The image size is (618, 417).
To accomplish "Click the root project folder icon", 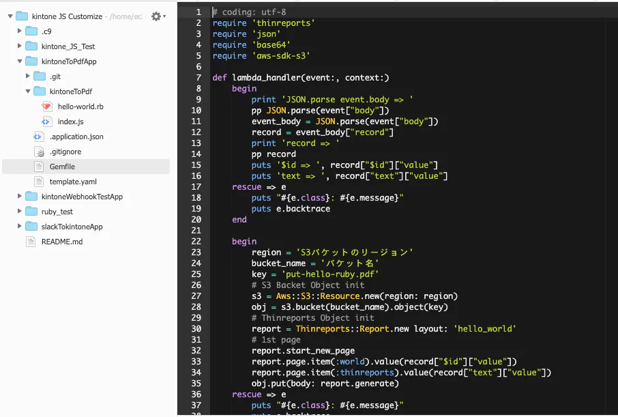I will pyautogui.click(x=22, y=16).
